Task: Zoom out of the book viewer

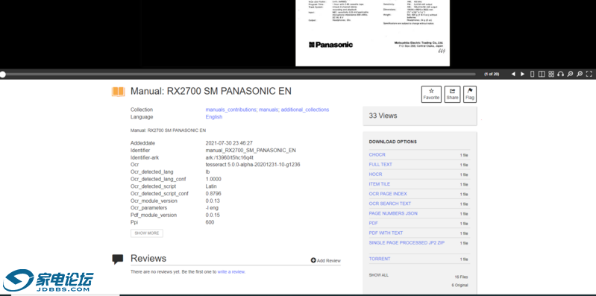Action: pos(570,74)
